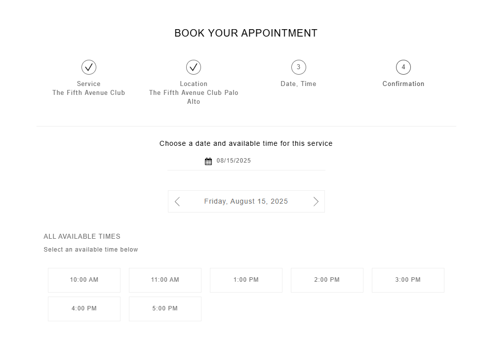This screenshot has height=345, width=479.
Task: Choose the 10:00 AM time slot
Action: [x=84, y=280]
